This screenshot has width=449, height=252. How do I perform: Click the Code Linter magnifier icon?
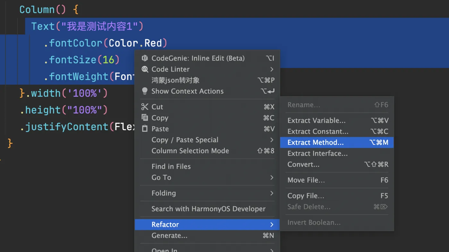[x=145, y=69]
